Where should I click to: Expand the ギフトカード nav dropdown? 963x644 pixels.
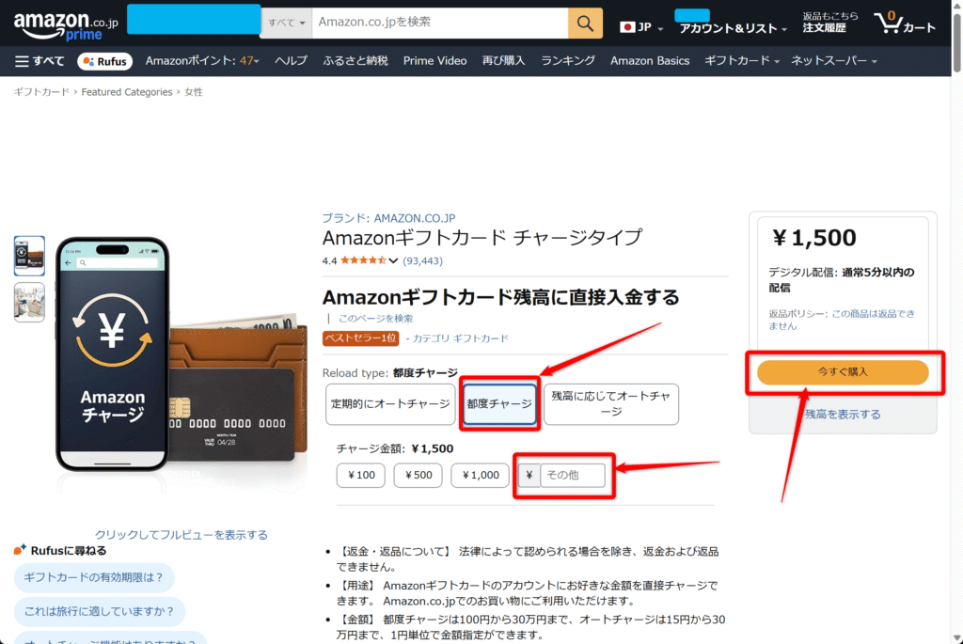coord(741,61)
